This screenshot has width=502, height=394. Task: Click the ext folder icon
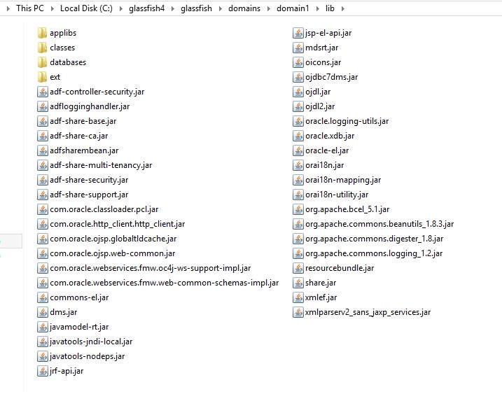coord(43,77)
